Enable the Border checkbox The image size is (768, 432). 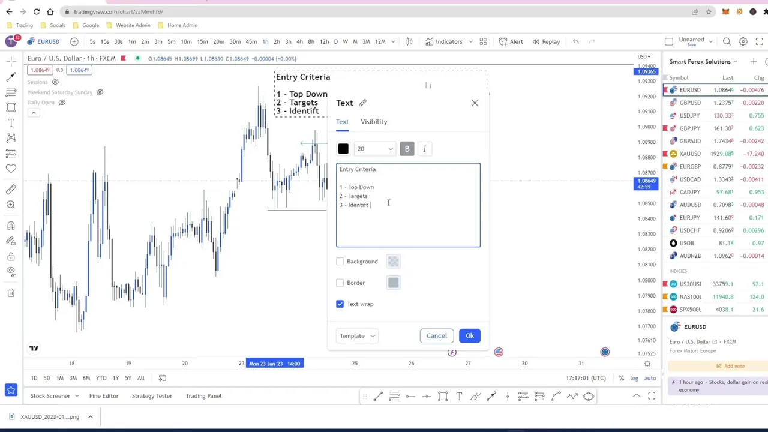pyautogui.click(x=340, y=283)
